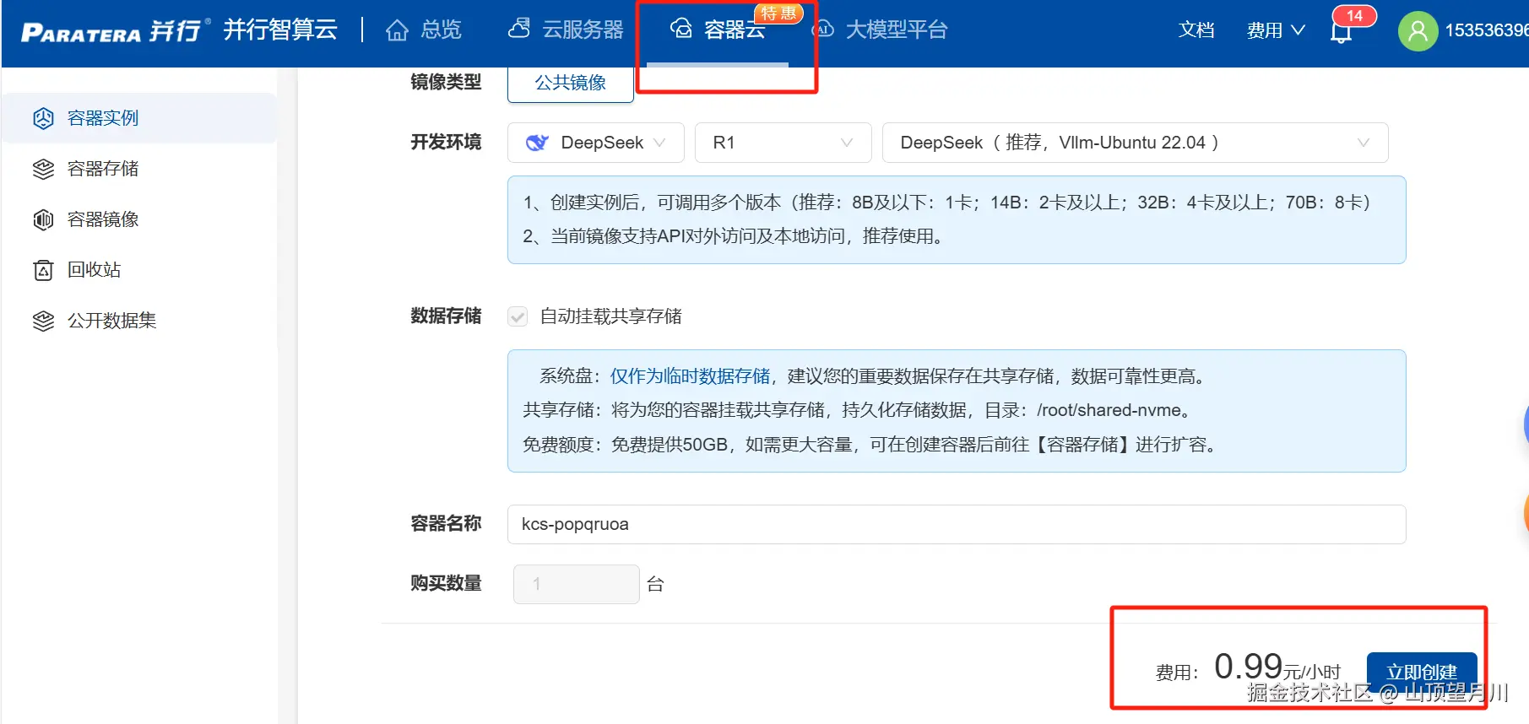Click the 大模型平台 AI icon

(823, 30)
